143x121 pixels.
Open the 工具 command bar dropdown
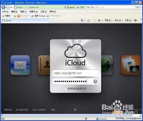click(129, 20)
